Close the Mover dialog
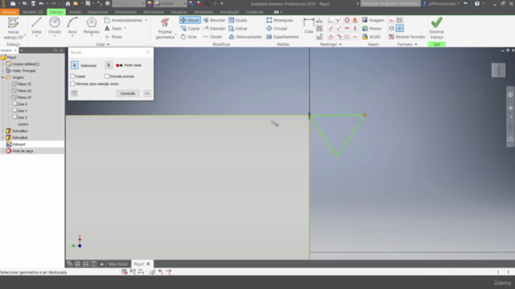515x289 pixels. click(x=148, y=52)
